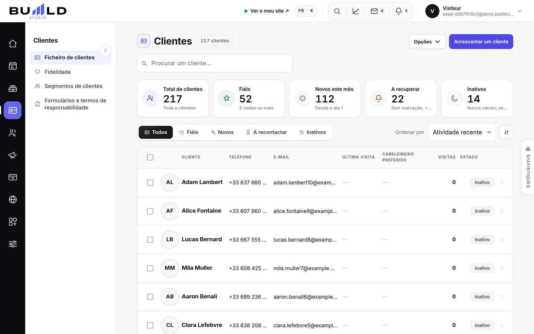Select the Inativos filter tab
Screen dimensions: 534x334
tap(313, 132)
